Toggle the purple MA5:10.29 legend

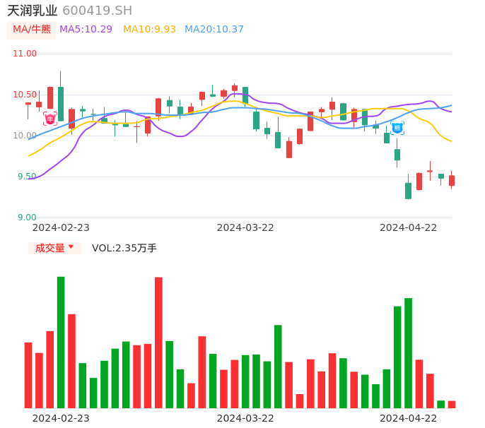click(86, 30)
